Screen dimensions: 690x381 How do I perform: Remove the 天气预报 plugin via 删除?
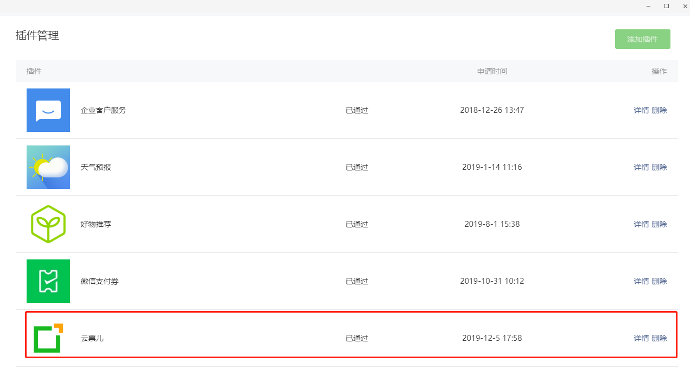659,167
